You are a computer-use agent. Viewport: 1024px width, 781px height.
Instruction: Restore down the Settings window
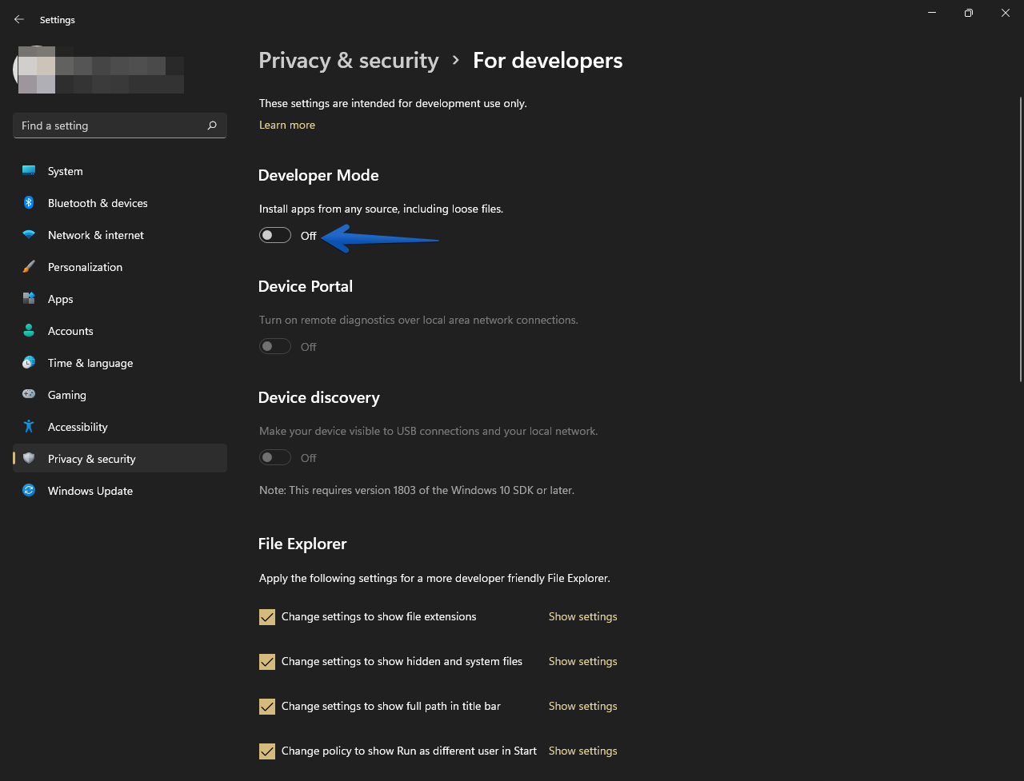click(x=969, y=13)
